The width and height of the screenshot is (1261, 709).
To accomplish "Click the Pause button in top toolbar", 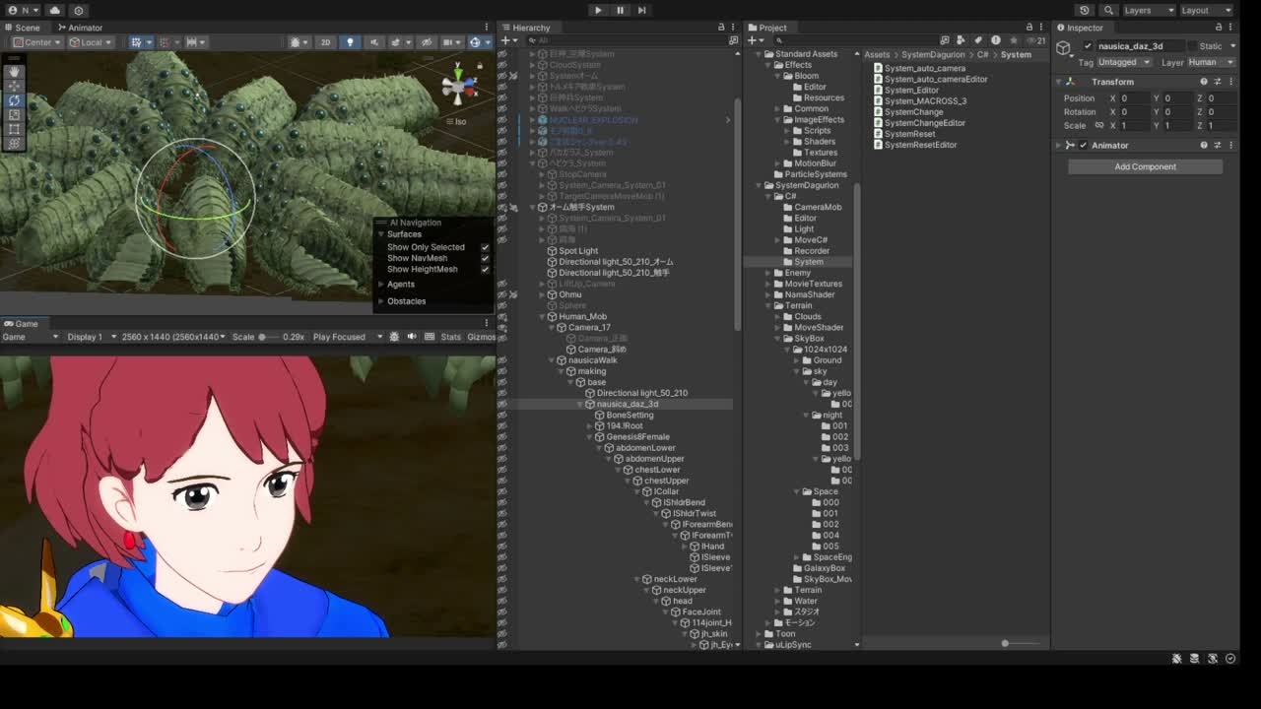I will (620, 10).
